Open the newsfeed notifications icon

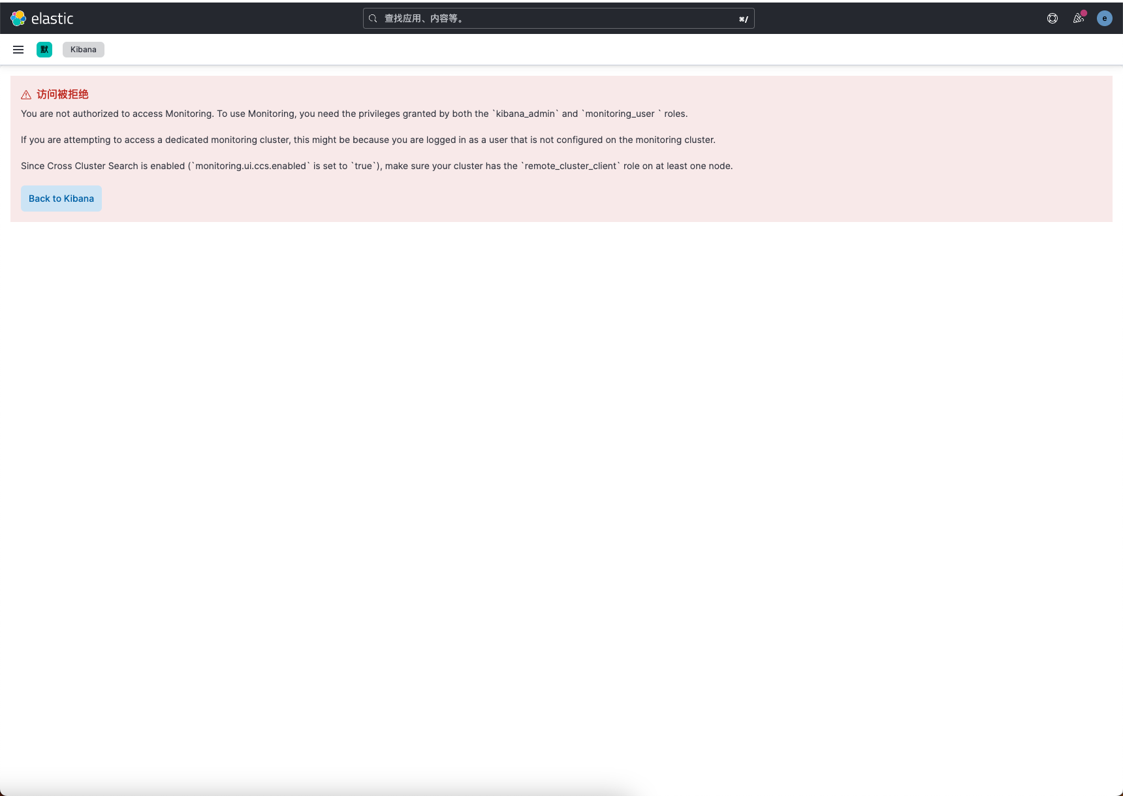(x=1078, y=18)
